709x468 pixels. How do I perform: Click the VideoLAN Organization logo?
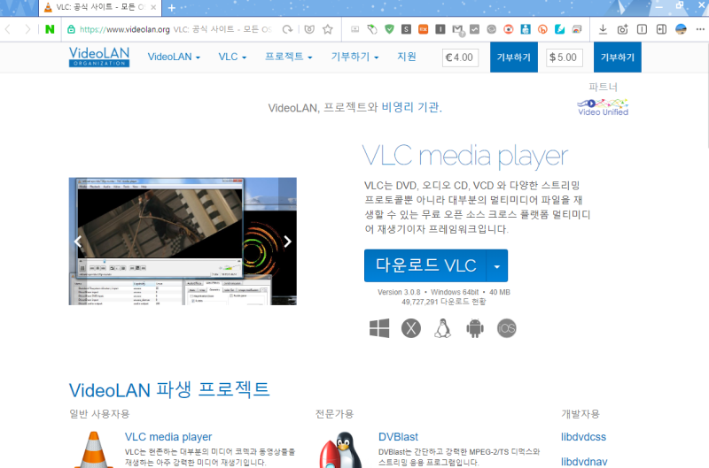pyautogui.click(x=99, y=57)
